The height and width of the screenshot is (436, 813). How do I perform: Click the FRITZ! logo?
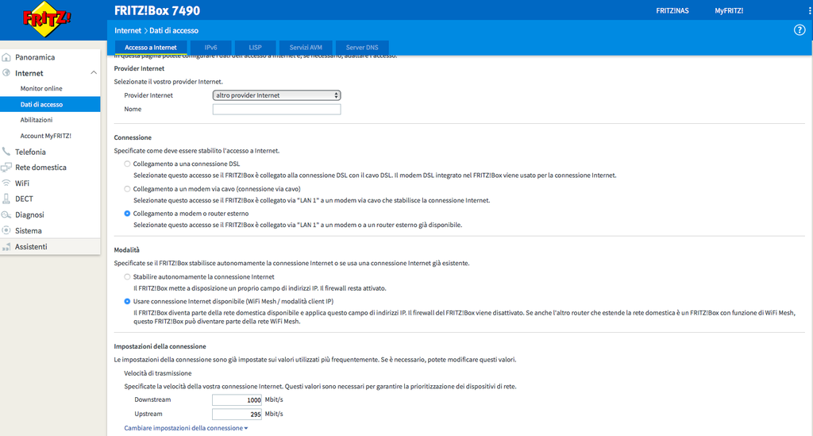[47, 19]
